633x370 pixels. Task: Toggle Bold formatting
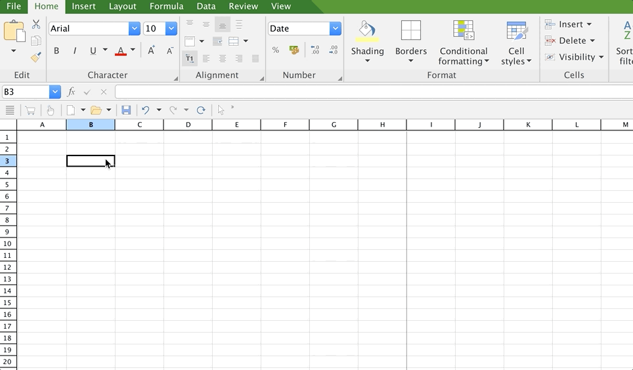coord(56,51)
